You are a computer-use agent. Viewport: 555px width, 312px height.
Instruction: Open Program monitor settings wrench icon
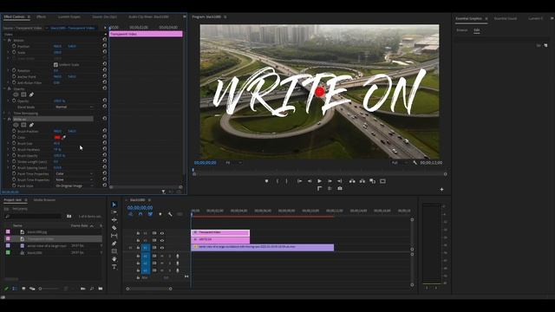415,163
